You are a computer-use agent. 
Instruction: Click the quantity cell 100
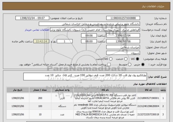point(40,106)
